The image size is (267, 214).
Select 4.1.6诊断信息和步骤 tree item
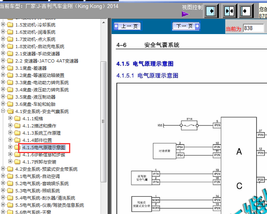(x=44, y=155)
